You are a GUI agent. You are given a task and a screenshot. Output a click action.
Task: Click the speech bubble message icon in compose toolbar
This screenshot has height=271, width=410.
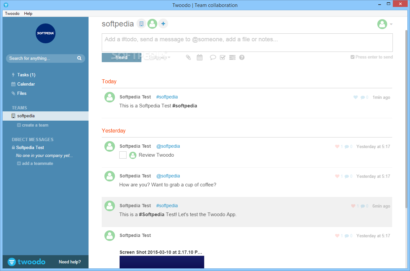click(213, 58)
